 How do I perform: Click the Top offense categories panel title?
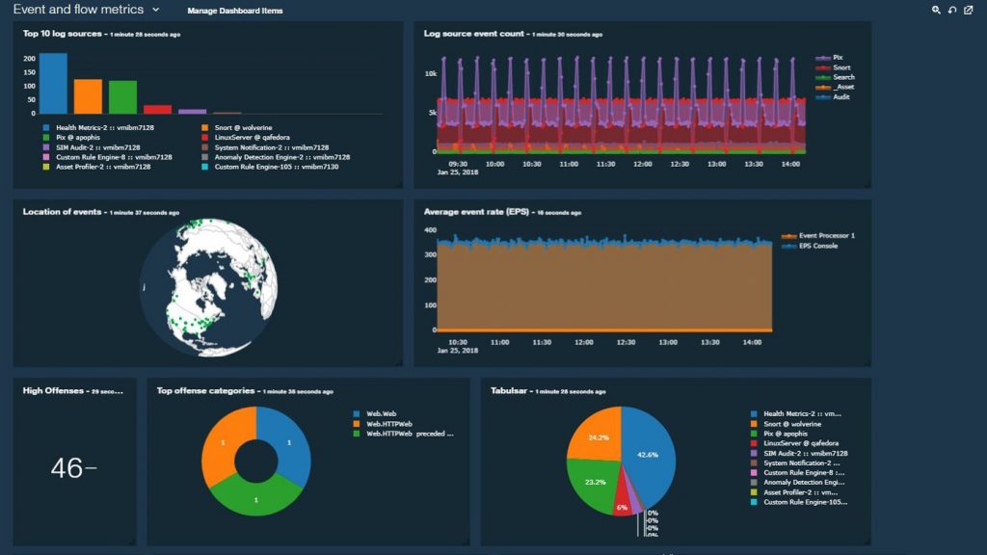coord(205,391)
